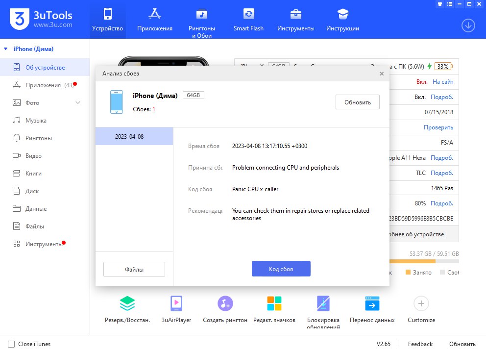Click the blue Код сбоя button
This screenshot has width=486, height=351.
(x=281, y=269)
